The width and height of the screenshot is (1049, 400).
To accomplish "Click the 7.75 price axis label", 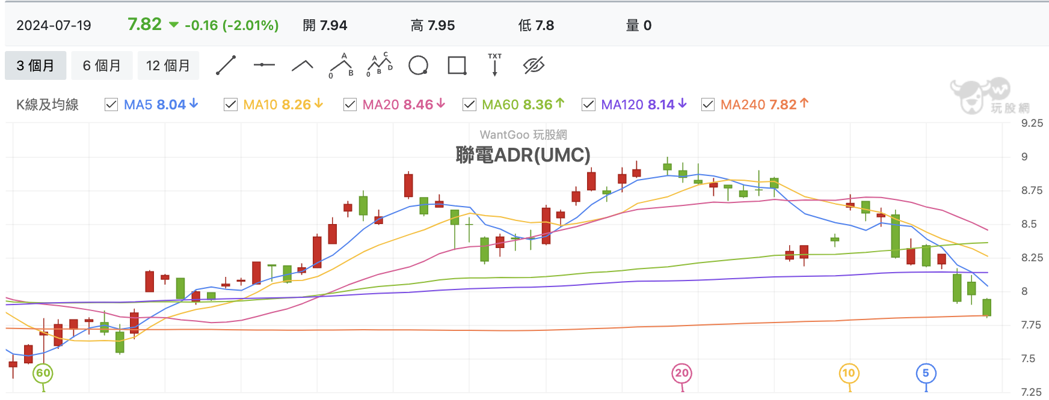I will (1032, 325).
